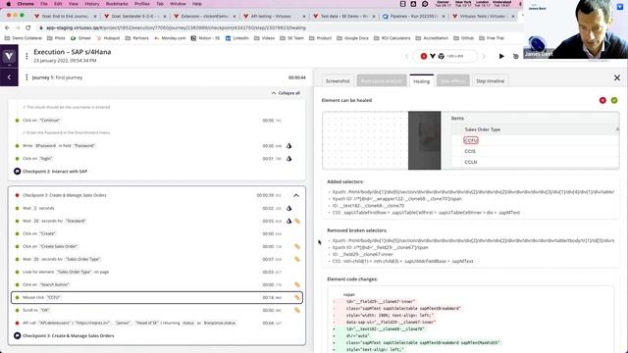This screenshot has width=628, height=353.
Task: Reject healing with the red X icon
Action: (x=602, y=100)
